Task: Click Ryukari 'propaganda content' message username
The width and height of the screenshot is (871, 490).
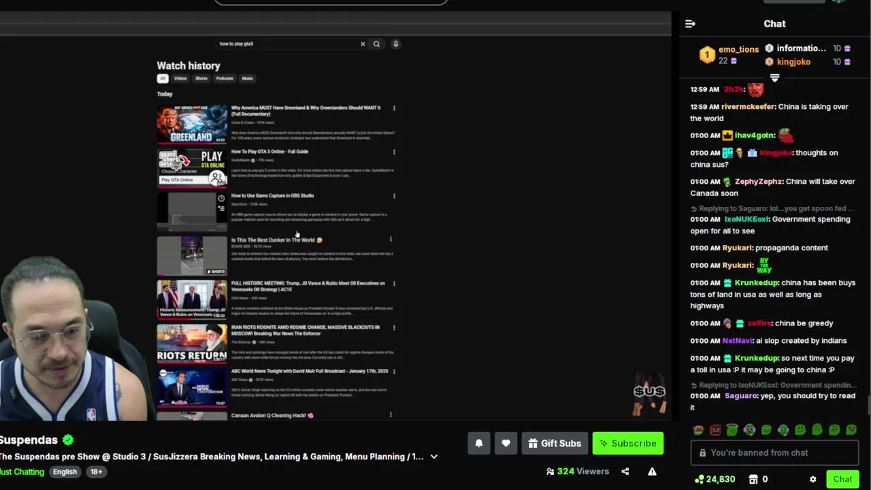Action: (x=737, y=248)
